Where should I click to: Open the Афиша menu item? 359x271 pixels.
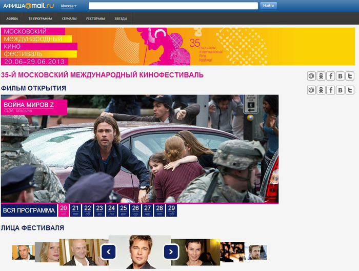12,18
